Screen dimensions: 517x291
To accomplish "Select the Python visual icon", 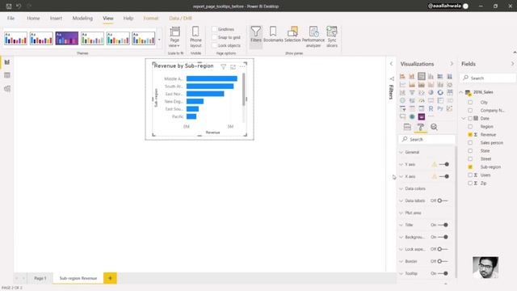I will 440,108.
